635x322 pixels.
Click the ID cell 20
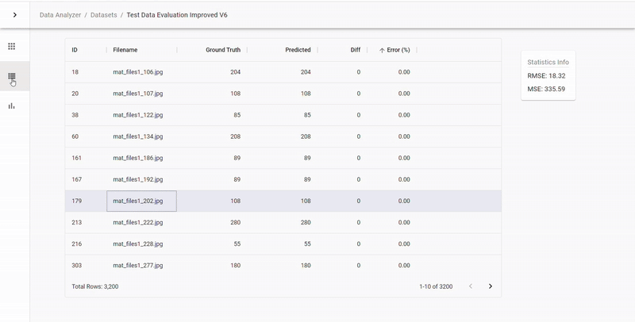[x=86, y=94]
